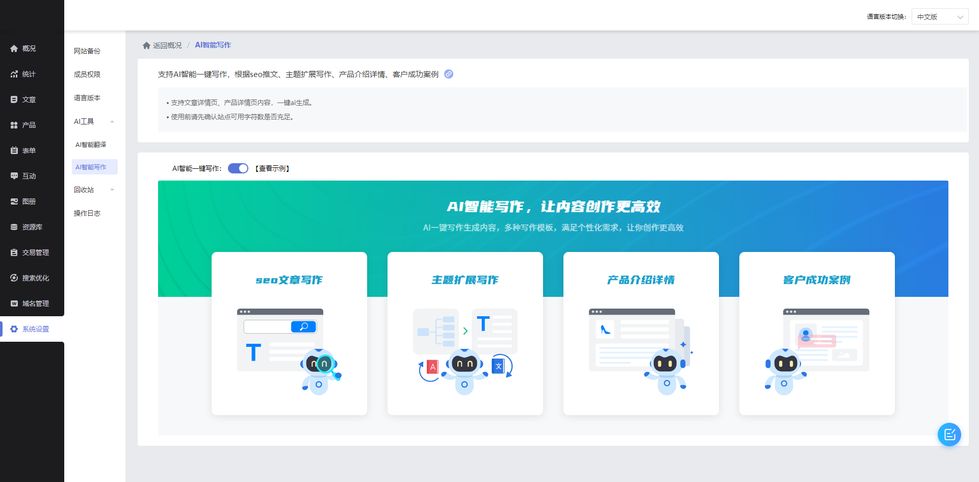Choose the 主题扩展写作 template card
The height and width of the screenshot is (482, 979).
click(x=465, y=333)
